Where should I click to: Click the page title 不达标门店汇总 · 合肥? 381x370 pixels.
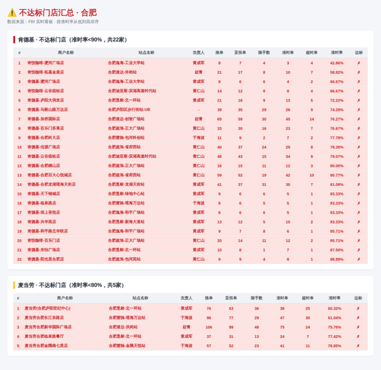[58, 13]
